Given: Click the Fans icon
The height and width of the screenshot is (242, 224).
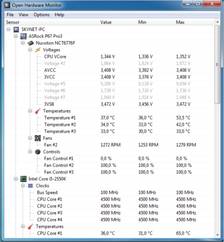Looking at the screenshot, I should pos(38,138).
